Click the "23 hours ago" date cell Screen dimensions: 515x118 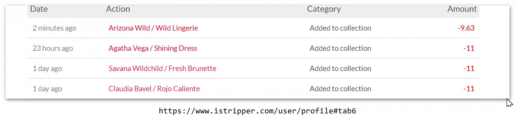tap(53, 48)
